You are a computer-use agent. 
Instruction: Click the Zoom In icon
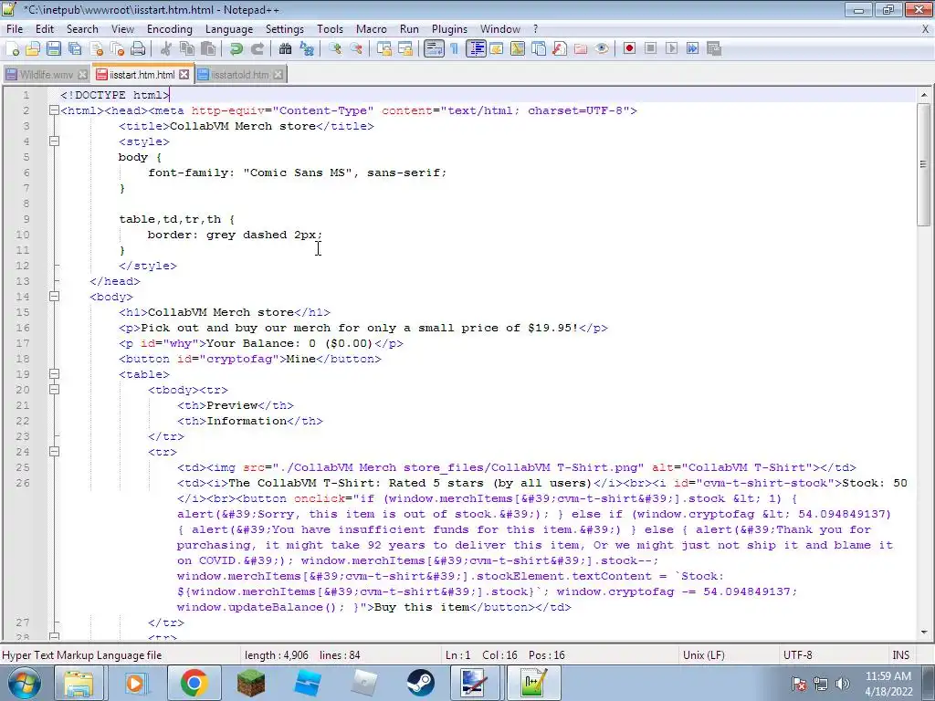(335, 49)
